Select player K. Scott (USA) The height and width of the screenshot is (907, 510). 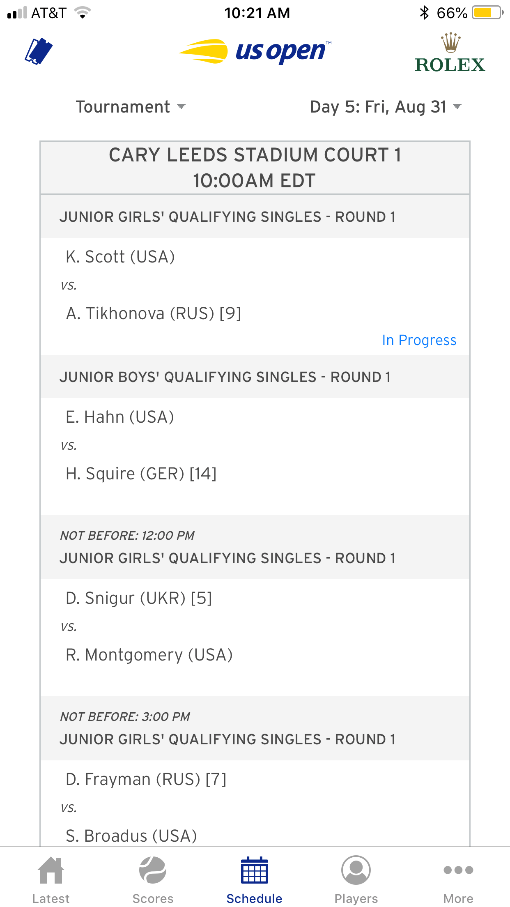click(120, 257)
